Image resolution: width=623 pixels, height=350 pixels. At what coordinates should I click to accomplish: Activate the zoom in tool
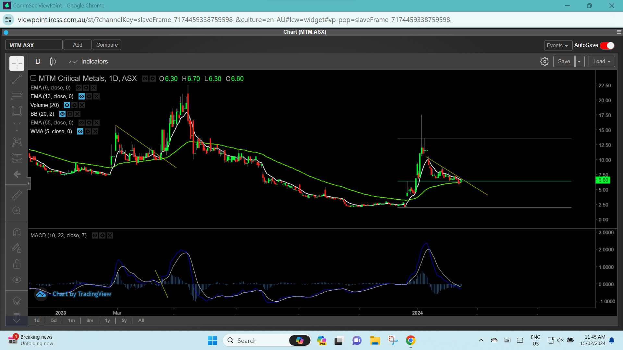tap(17, 211)
